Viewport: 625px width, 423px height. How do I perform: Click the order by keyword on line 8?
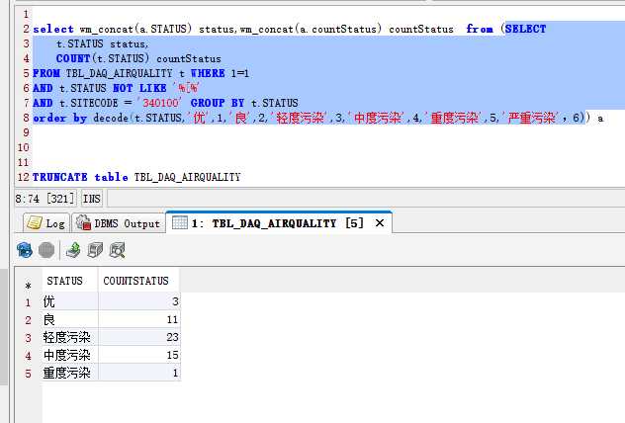pyautogui.click(x=59, y=118)
